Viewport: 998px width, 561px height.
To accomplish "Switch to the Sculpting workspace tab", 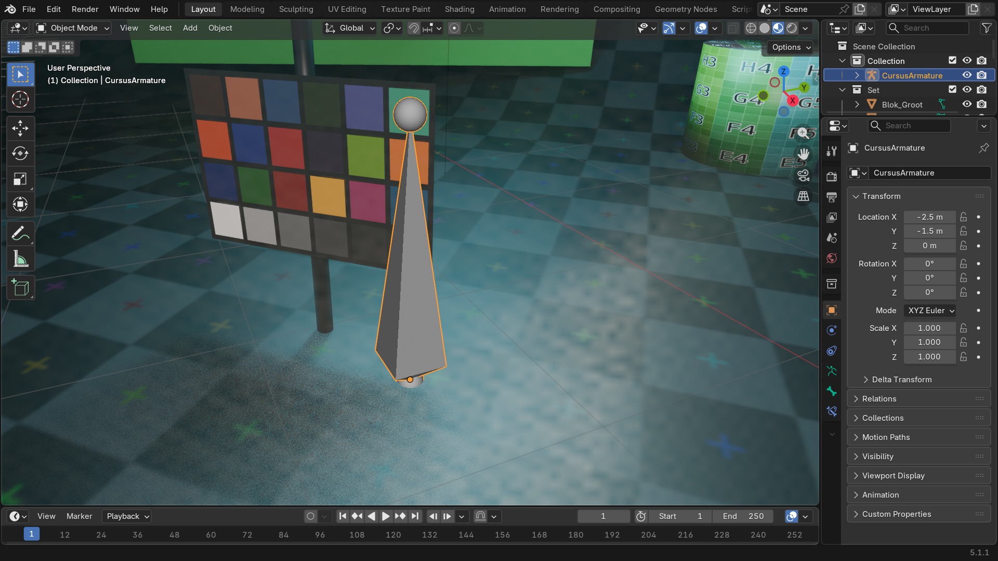I will pos(296,9).
